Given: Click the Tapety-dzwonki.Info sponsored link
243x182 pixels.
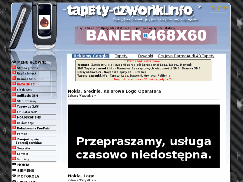Looking at the screenshot, I should [x=92, y=75].
